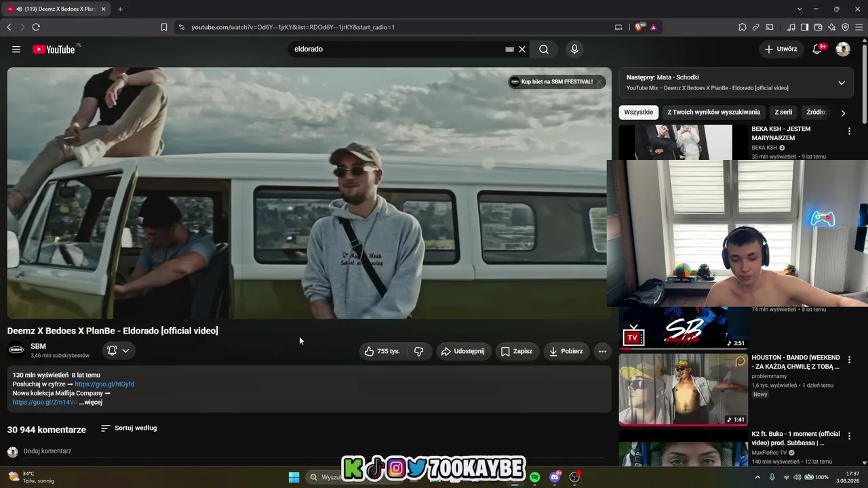View site information next to URL
This screenshot has height=488, width=868.
click(181, 27)
